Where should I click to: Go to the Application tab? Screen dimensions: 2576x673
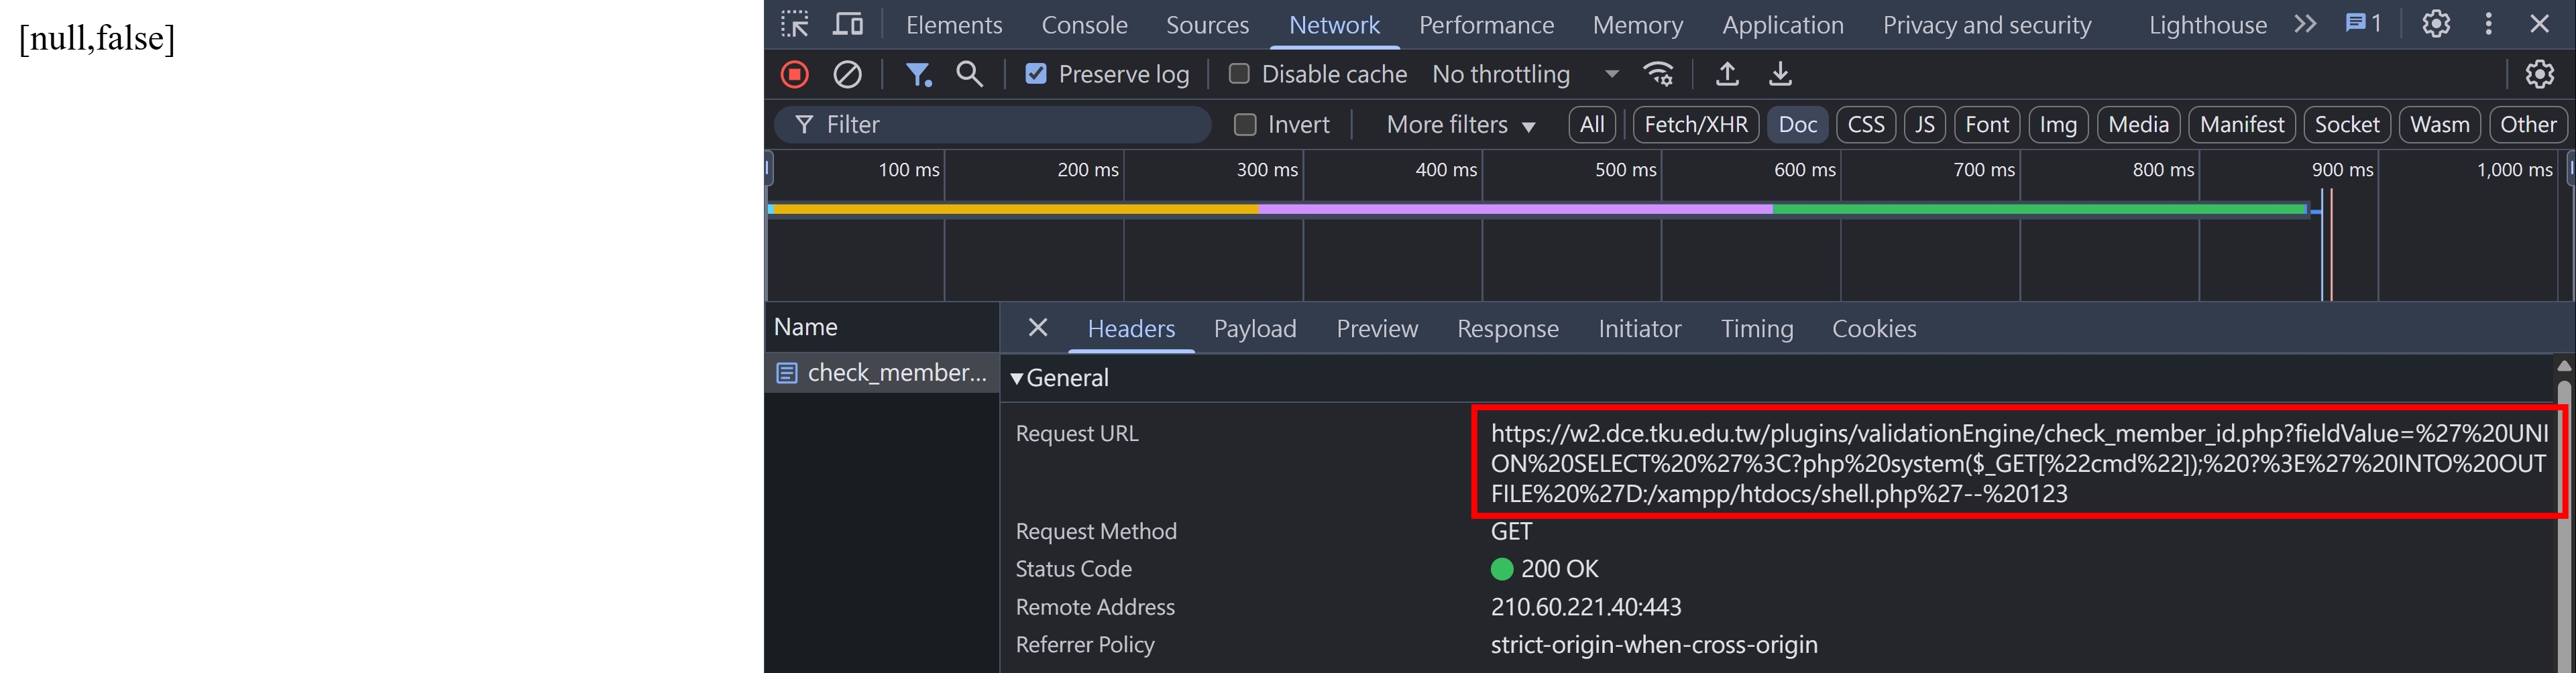pyautogui.click(x=1783, y=25)
